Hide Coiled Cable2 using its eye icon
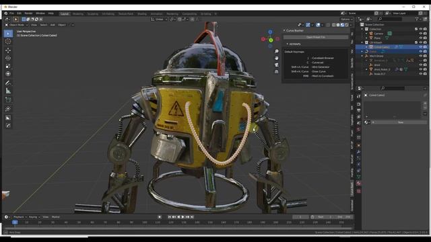The width and height of the screenshot is (431, 242). 420,47
